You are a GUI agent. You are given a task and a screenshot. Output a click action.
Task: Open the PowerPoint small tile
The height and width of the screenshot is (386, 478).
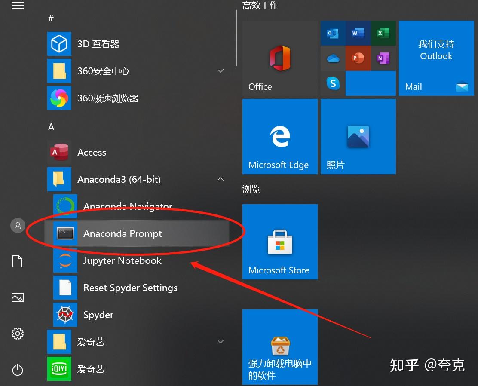coord(358,58)
